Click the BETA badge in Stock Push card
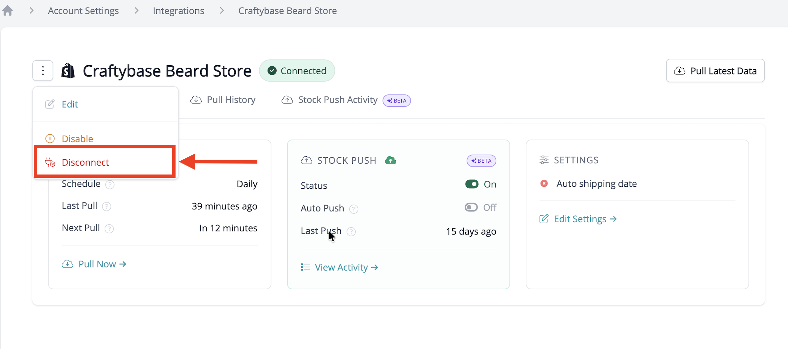Viewport: 788px width, 349px height. coord(481,161)
